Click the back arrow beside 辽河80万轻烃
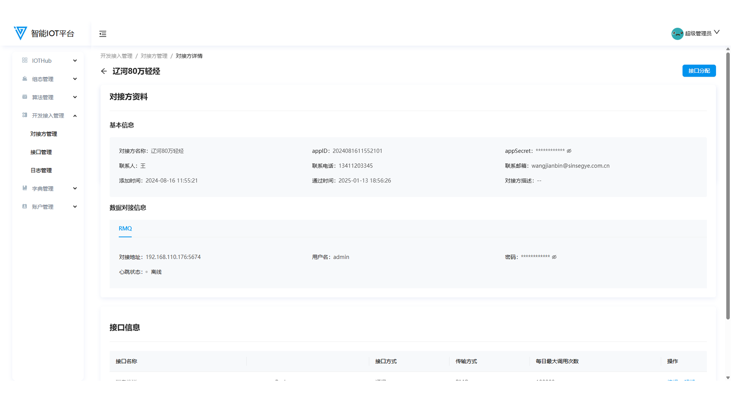The height and width of the screenshot is (416, 740). [104, 71]
